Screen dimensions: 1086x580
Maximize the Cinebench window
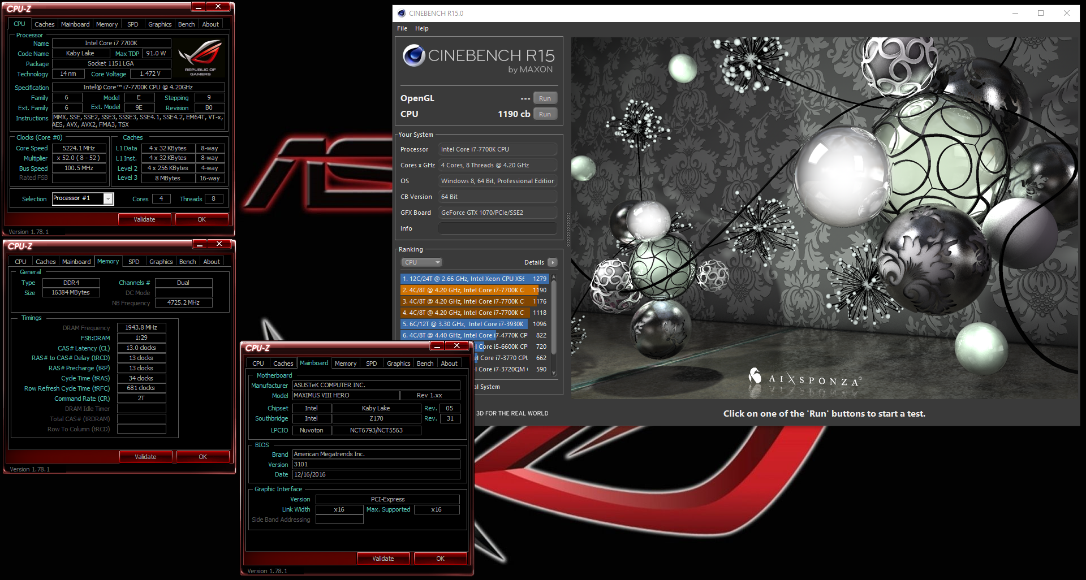click(x=1041, y=13)
